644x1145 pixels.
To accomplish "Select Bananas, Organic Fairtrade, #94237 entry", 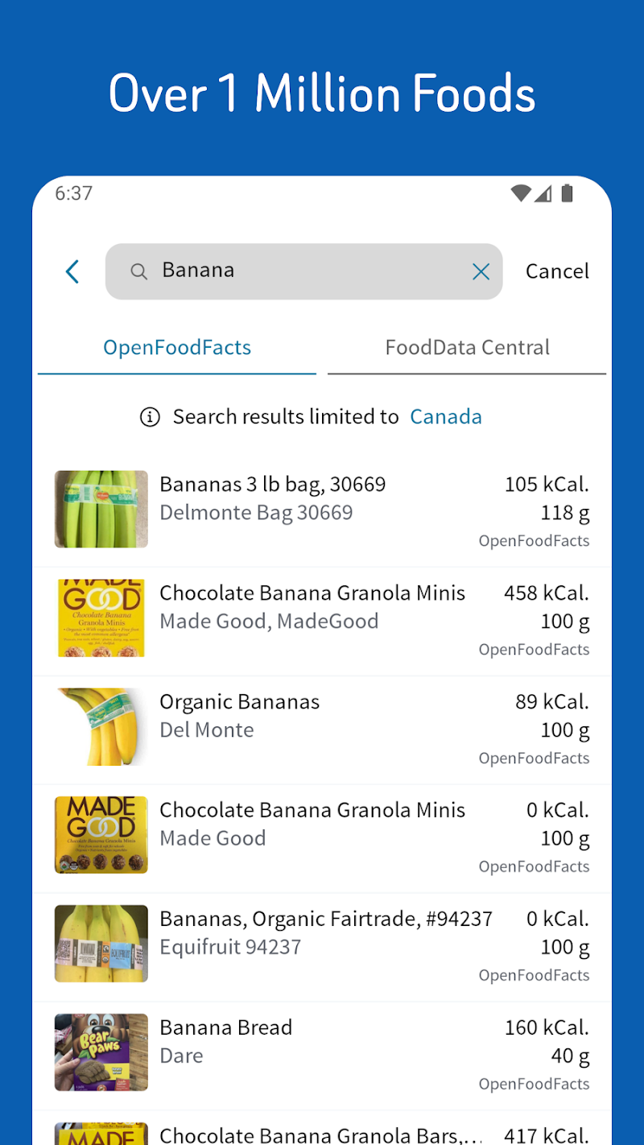I will tap(325, 932).
